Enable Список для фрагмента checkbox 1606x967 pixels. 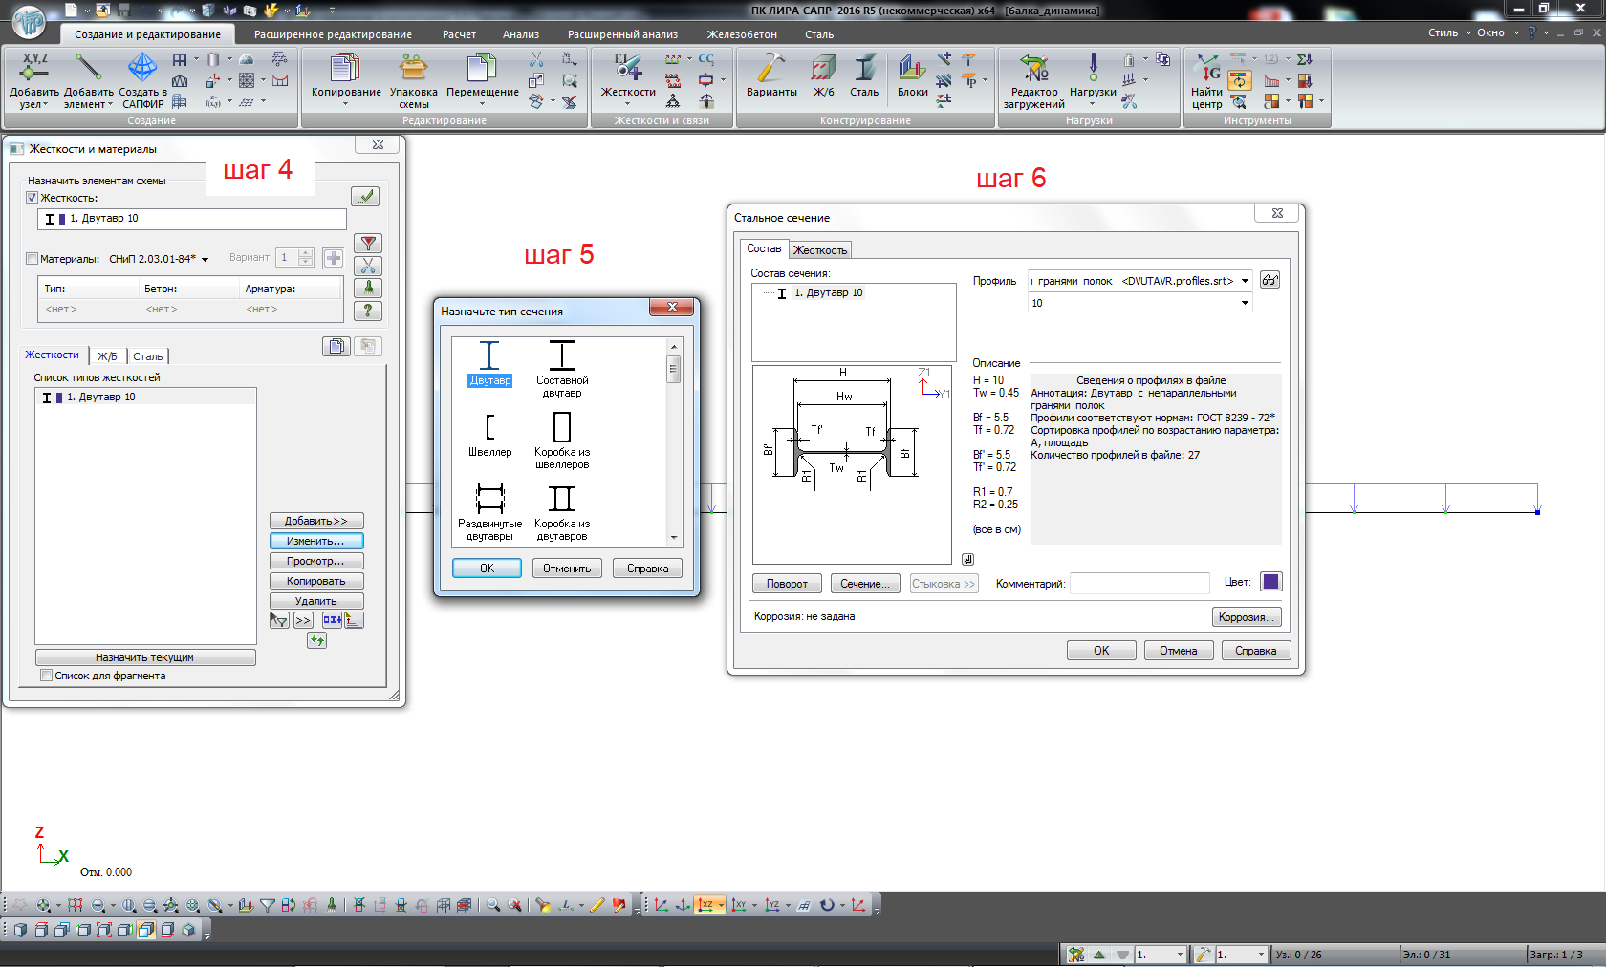click(x=46, y=676)
